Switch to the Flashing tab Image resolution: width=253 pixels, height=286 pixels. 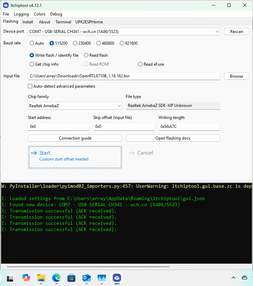click(x=11, y=21)
